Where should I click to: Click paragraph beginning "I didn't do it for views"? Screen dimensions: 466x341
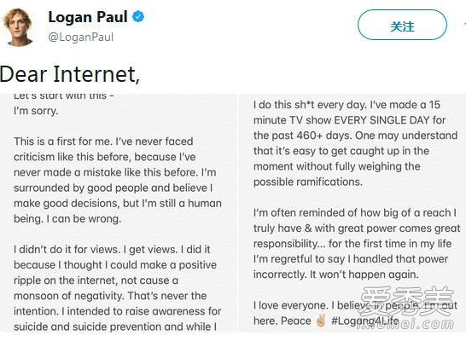118,288
